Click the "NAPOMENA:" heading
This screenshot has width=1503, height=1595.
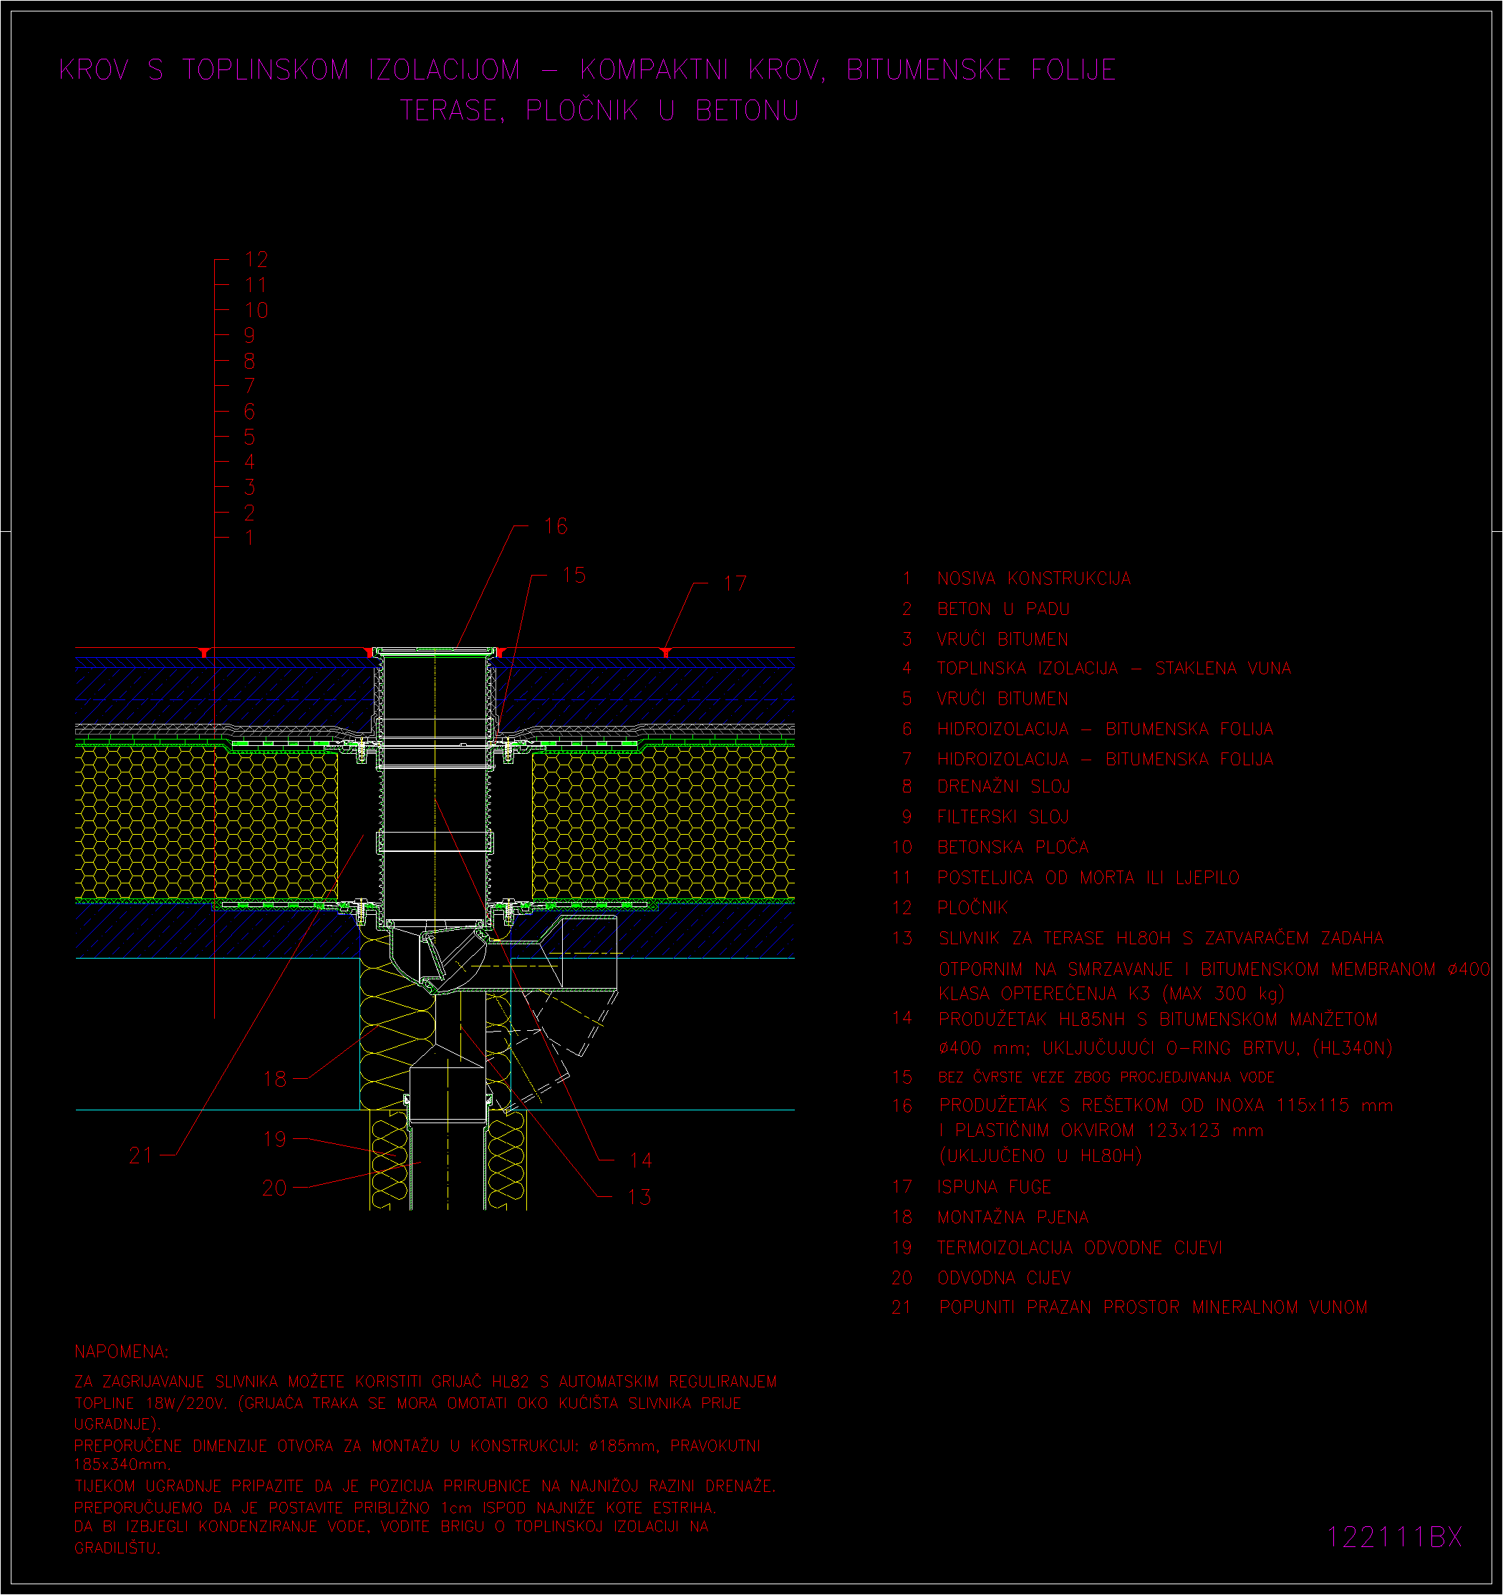121,1353
